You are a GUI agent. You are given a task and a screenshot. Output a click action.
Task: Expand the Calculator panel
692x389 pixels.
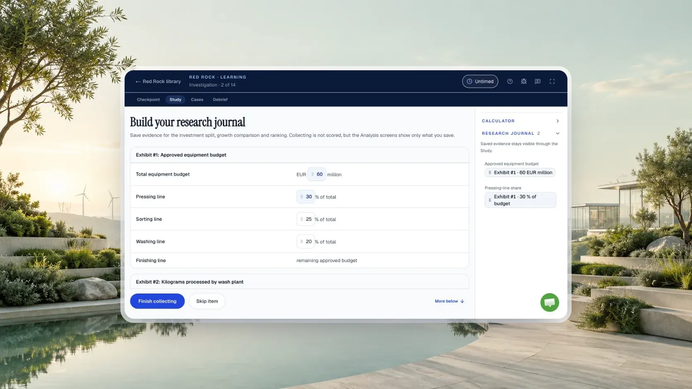(520, 121)
